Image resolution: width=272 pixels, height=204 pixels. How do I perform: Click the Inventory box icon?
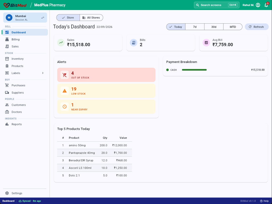(x=7, y=59)
